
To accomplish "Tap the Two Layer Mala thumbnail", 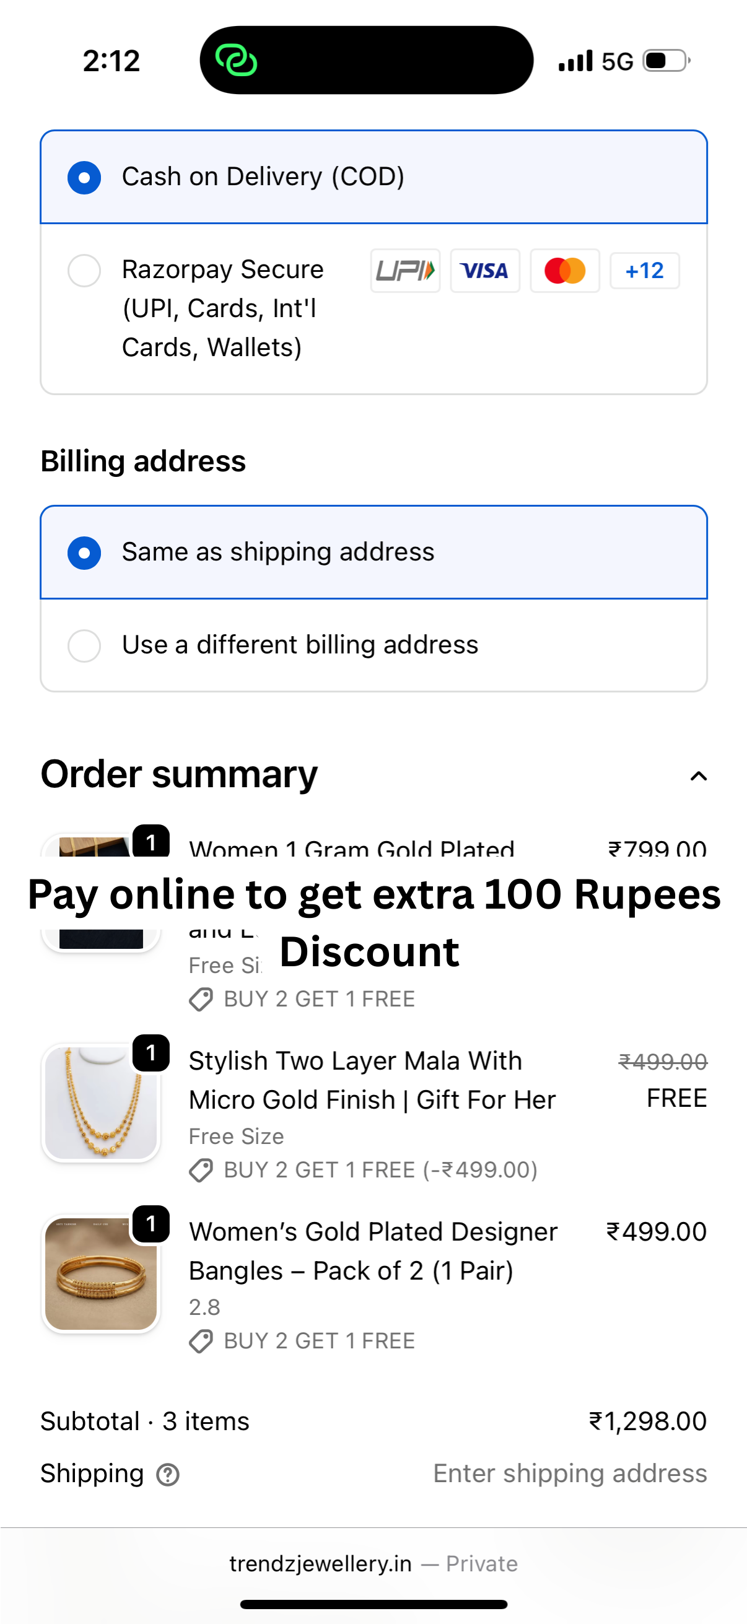I will point(101,1102).
